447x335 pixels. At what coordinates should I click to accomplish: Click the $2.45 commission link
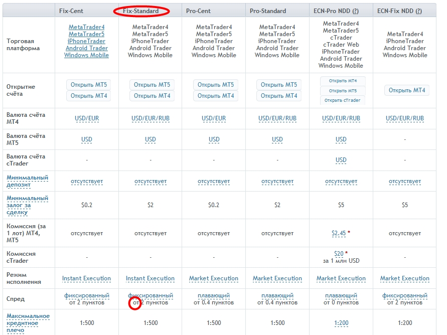(339, 233)
